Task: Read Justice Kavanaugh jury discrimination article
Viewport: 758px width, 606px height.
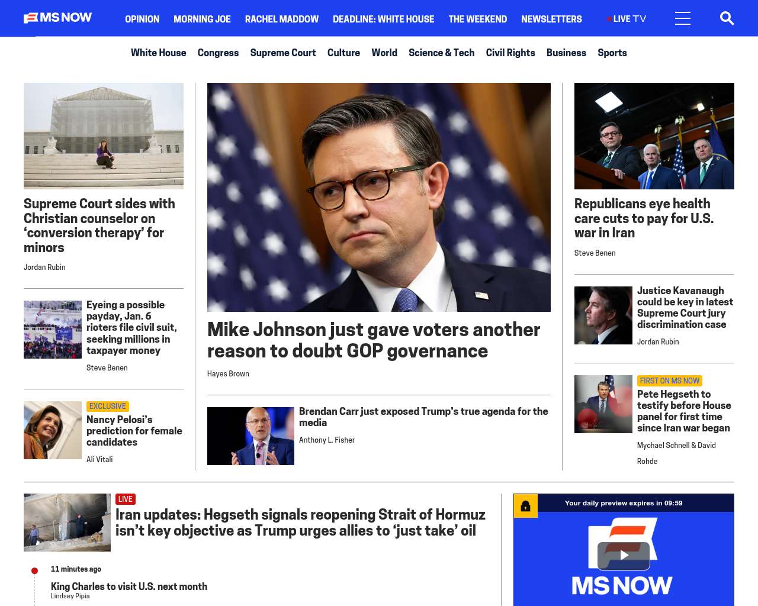Action: 685,308
